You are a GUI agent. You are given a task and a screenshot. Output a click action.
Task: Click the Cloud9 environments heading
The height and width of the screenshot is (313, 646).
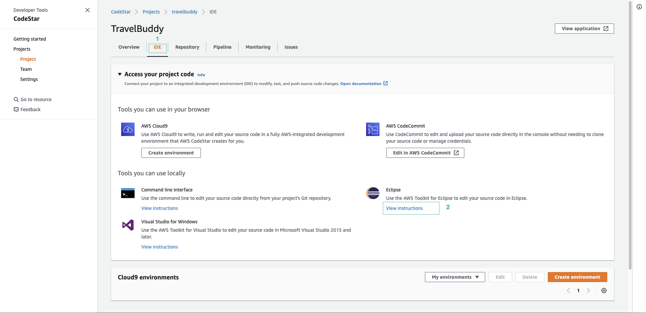148,277
